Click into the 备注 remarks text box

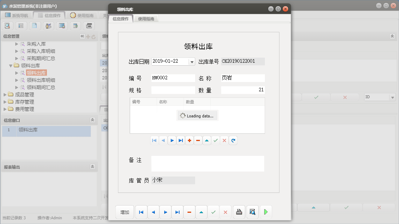coord(207,163)
